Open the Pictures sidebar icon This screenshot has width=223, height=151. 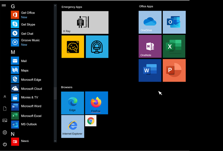point(5,120)
